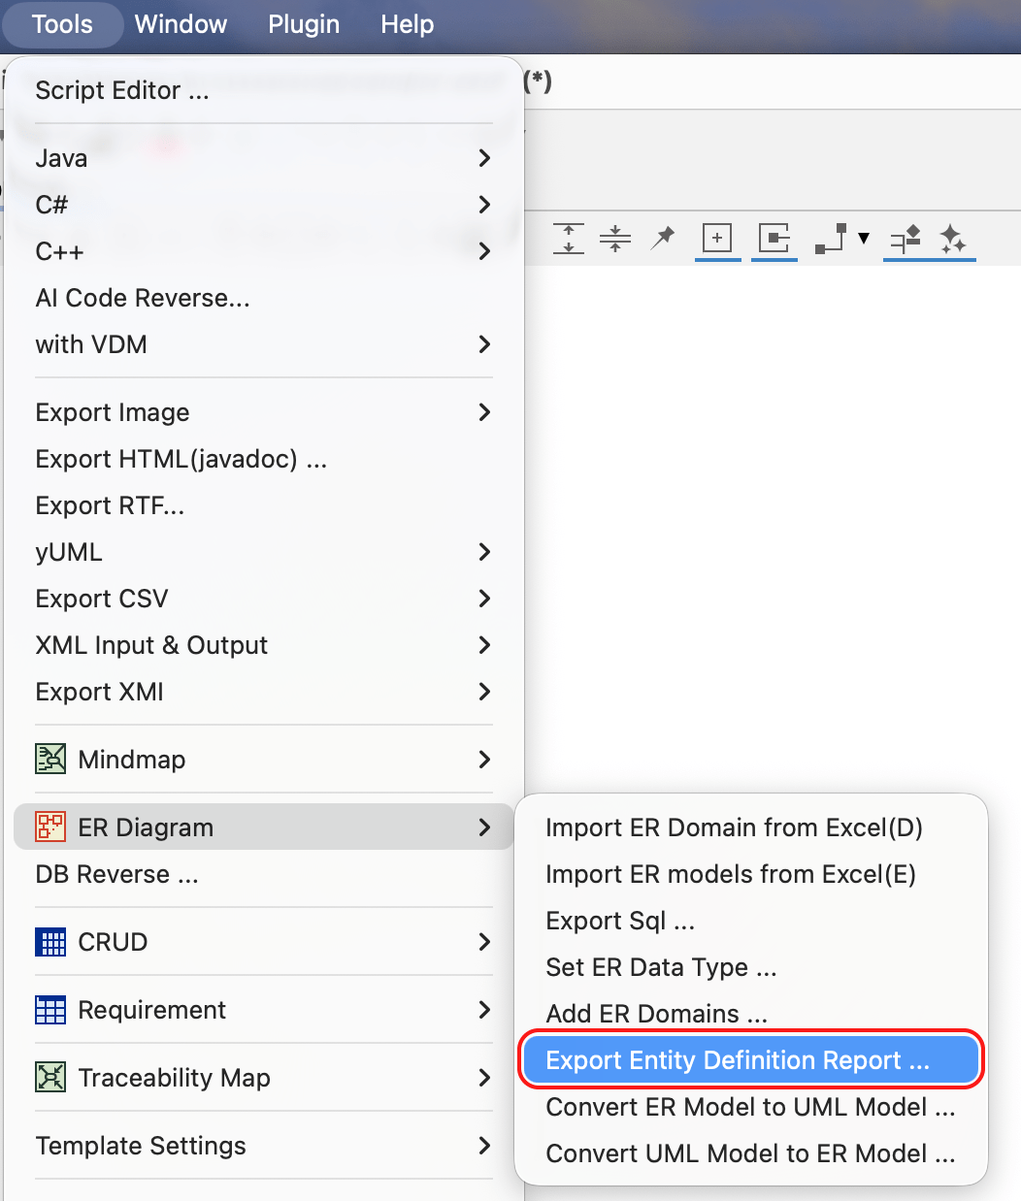Click the Traceability Map icon
Viewport: 1021px width, 1201px height.
(50, 1078)
